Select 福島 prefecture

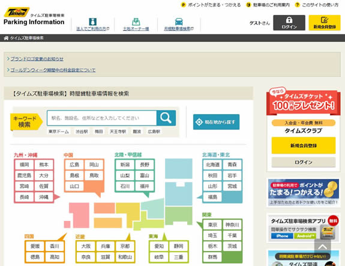click(x=212, y=197)
